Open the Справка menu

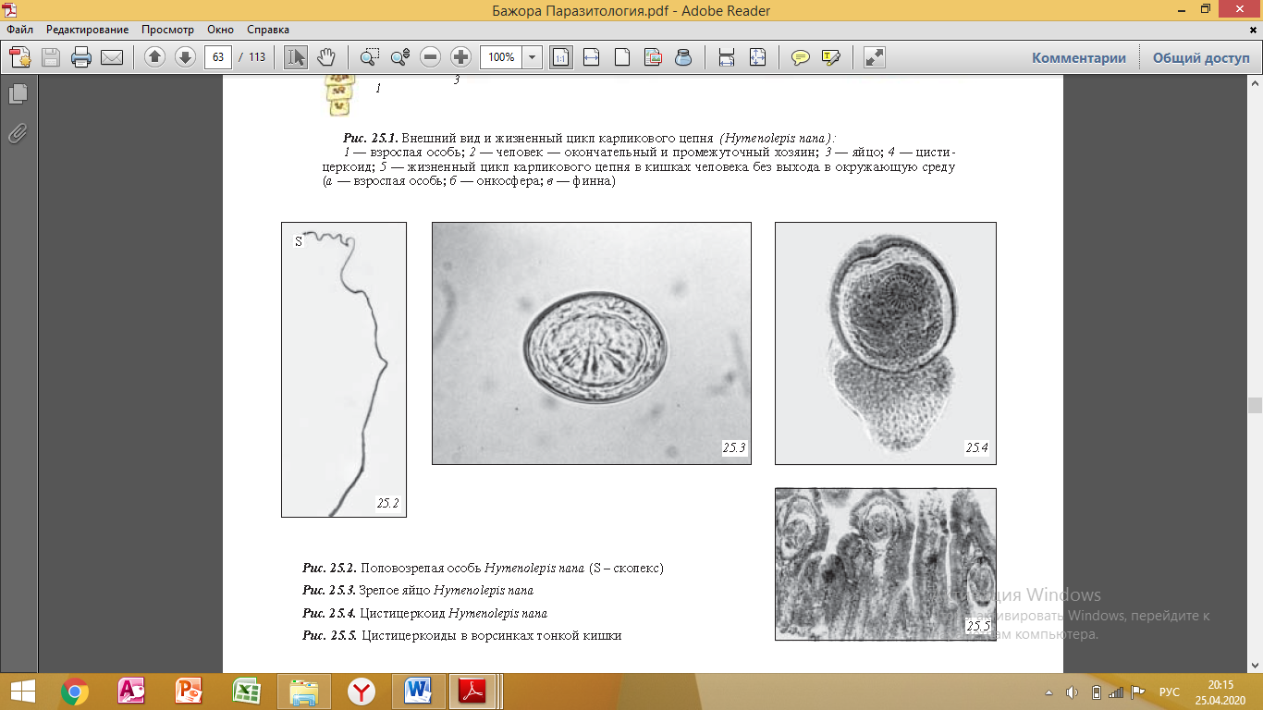[x=268, y=30]
